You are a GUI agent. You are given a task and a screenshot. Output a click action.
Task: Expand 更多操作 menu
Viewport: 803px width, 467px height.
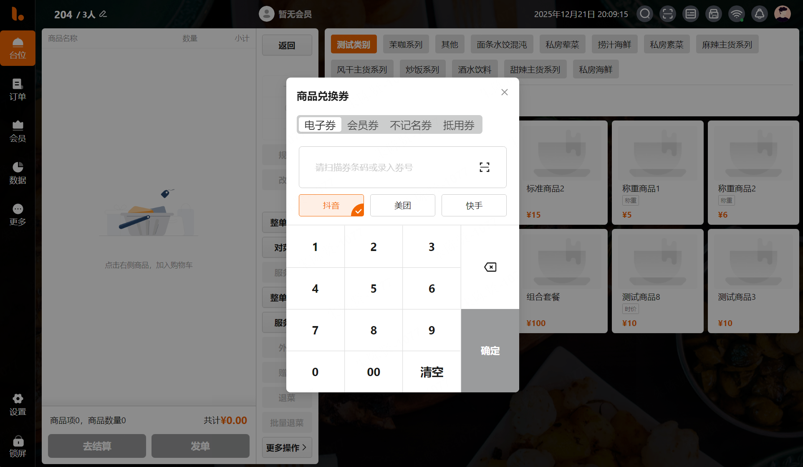tap(287, 447)
